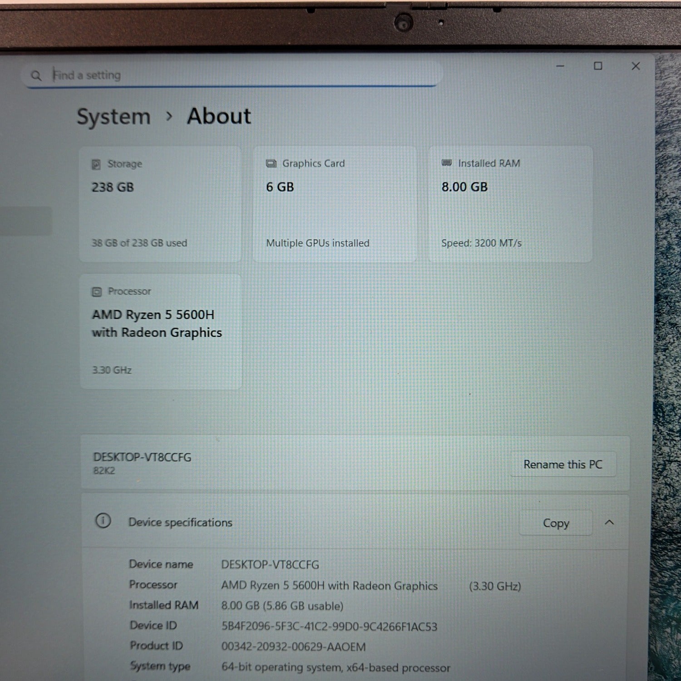Viewport: 681px width, 681px height.
Task: Select the '38 GB of 238 GB used' text
Action: pos(139,243)
